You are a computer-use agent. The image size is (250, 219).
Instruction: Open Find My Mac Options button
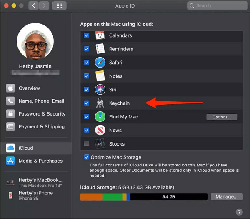click(x=222, y=117)
